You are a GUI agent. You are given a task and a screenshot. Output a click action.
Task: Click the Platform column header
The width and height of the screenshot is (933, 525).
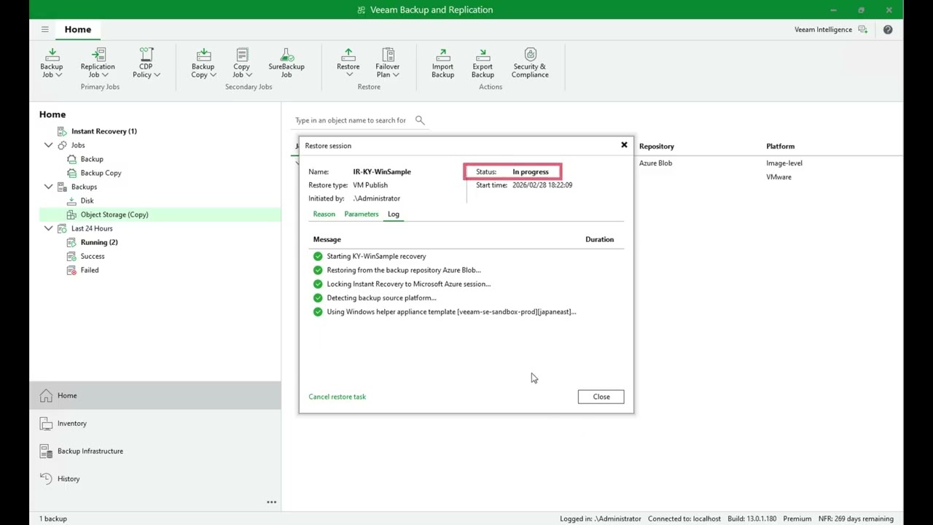click(781, 147)
